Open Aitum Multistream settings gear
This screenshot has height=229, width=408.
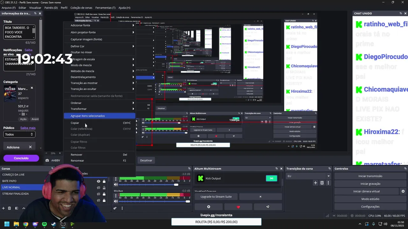(x=208, y=207)
